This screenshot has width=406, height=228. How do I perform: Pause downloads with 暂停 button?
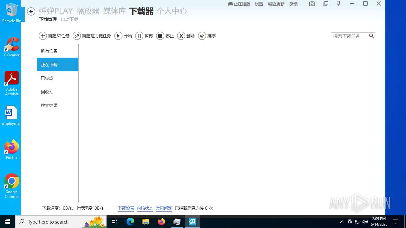tap(144, 36)
